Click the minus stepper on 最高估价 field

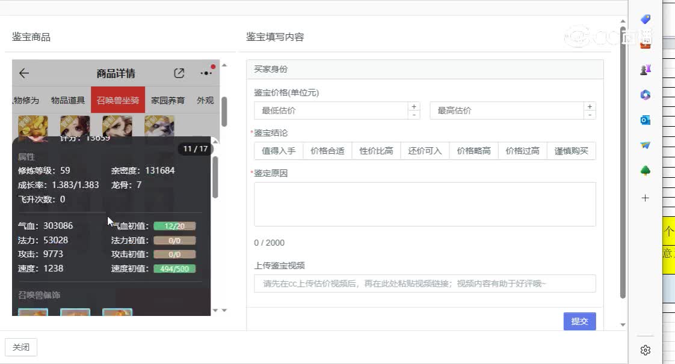point(589,115)
